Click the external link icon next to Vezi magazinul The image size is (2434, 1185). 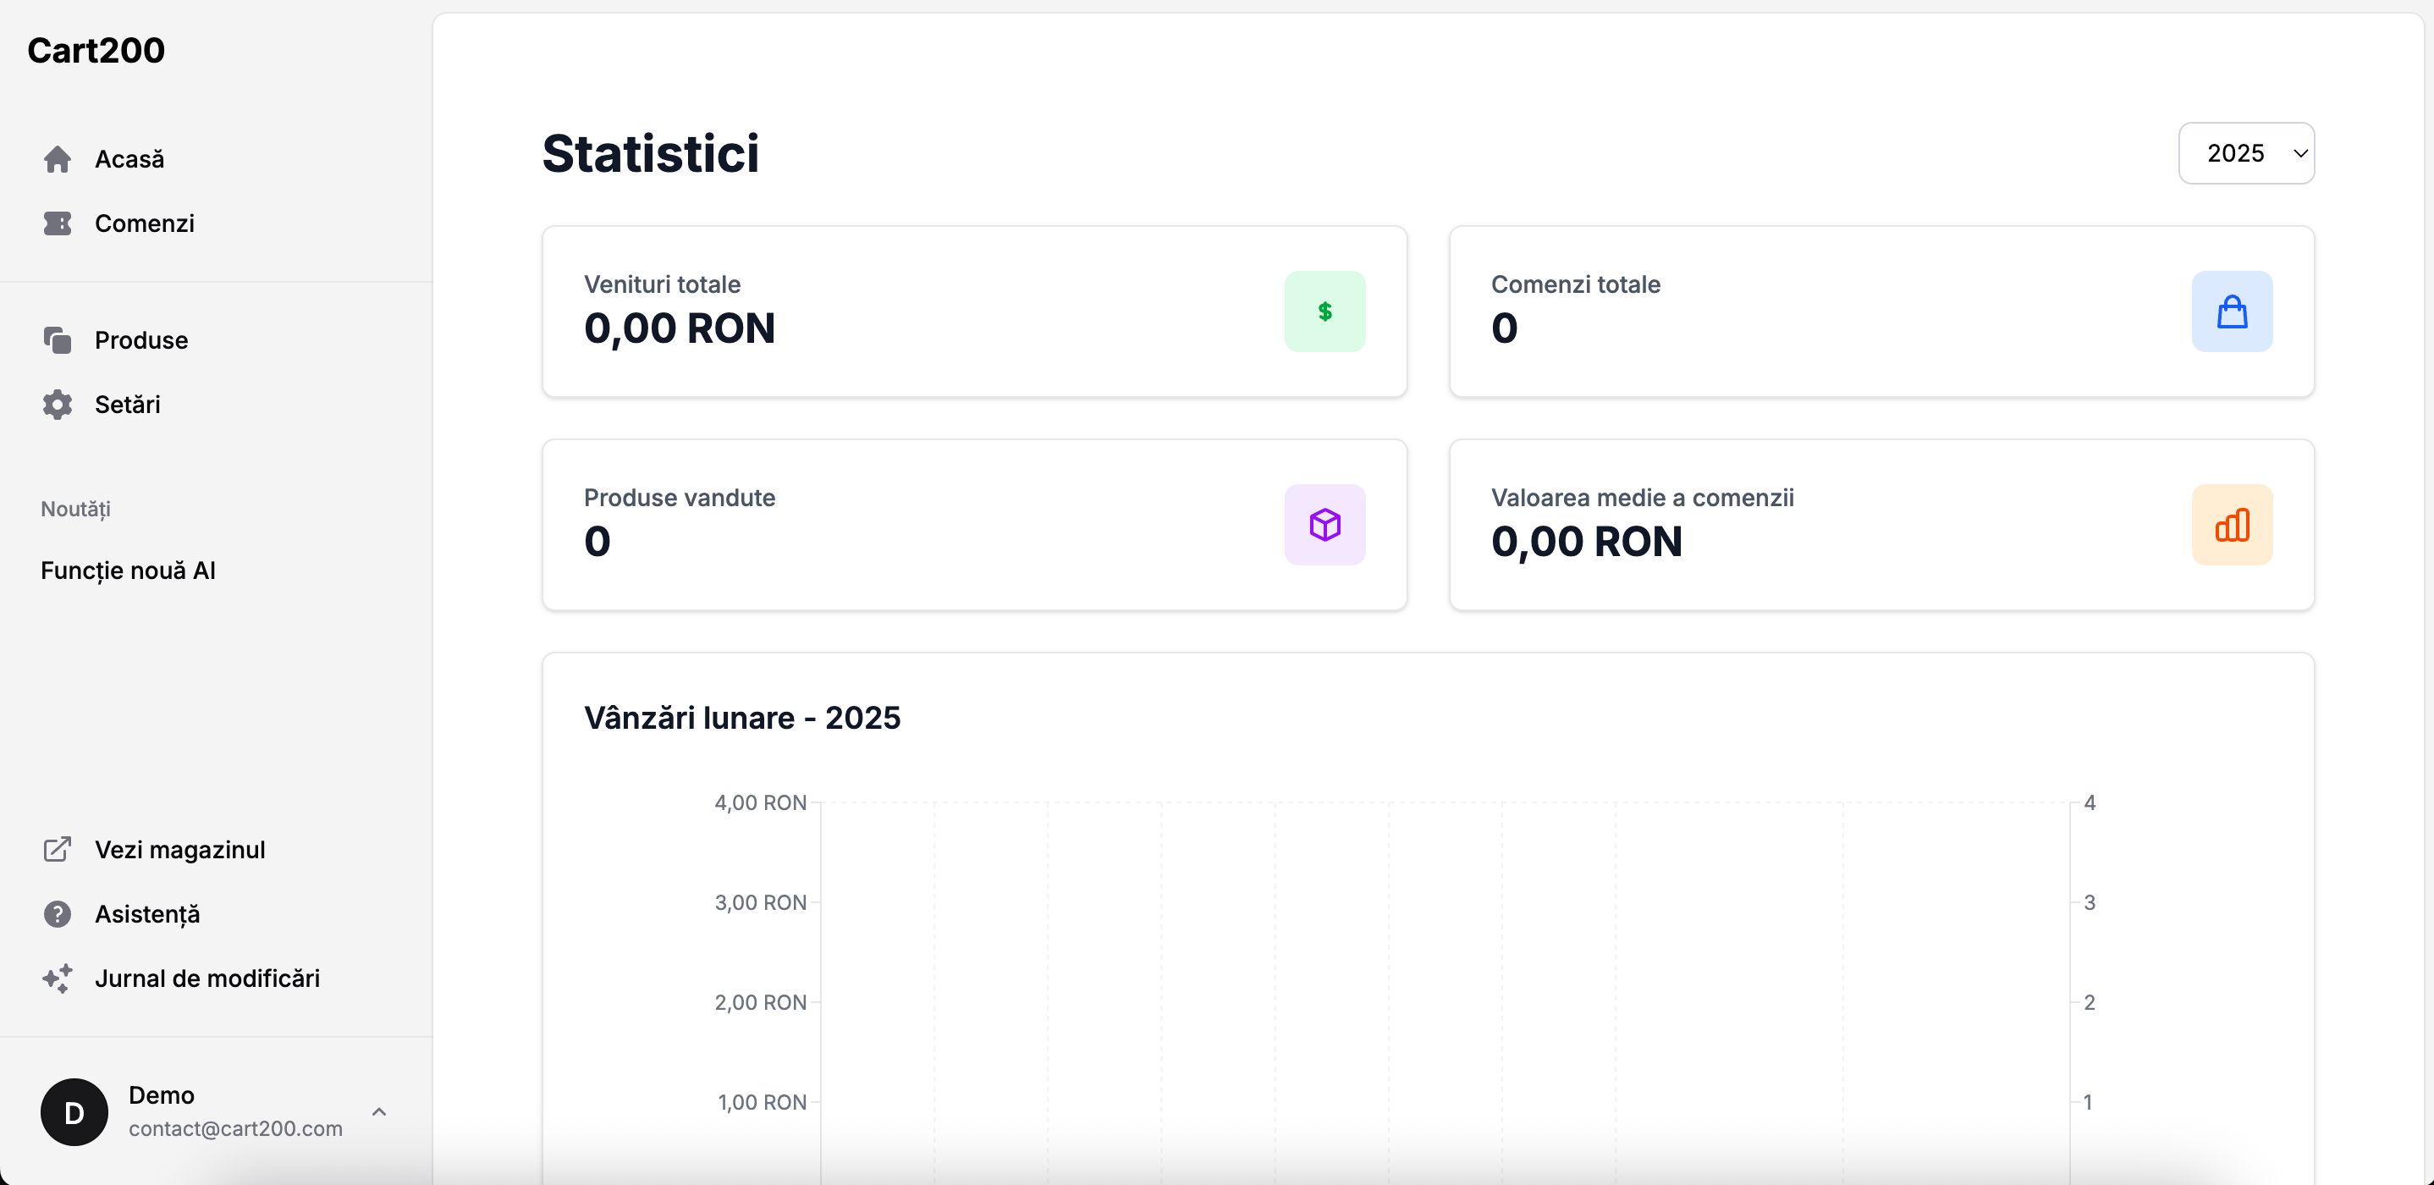click(58, 850)
